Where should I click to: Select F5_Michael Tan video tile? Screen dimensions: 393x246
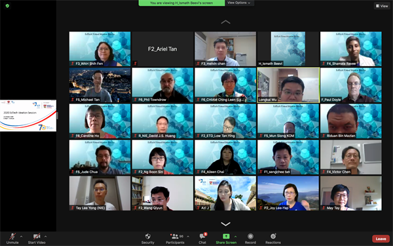pos(100,85)
